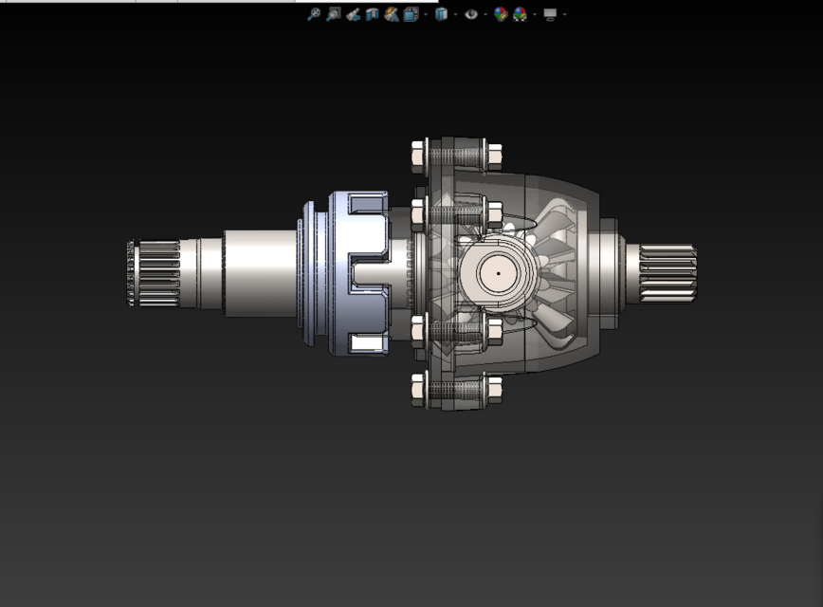Enable Dynamic Annotation Views

pyautogui.click(x=391, y=13)
